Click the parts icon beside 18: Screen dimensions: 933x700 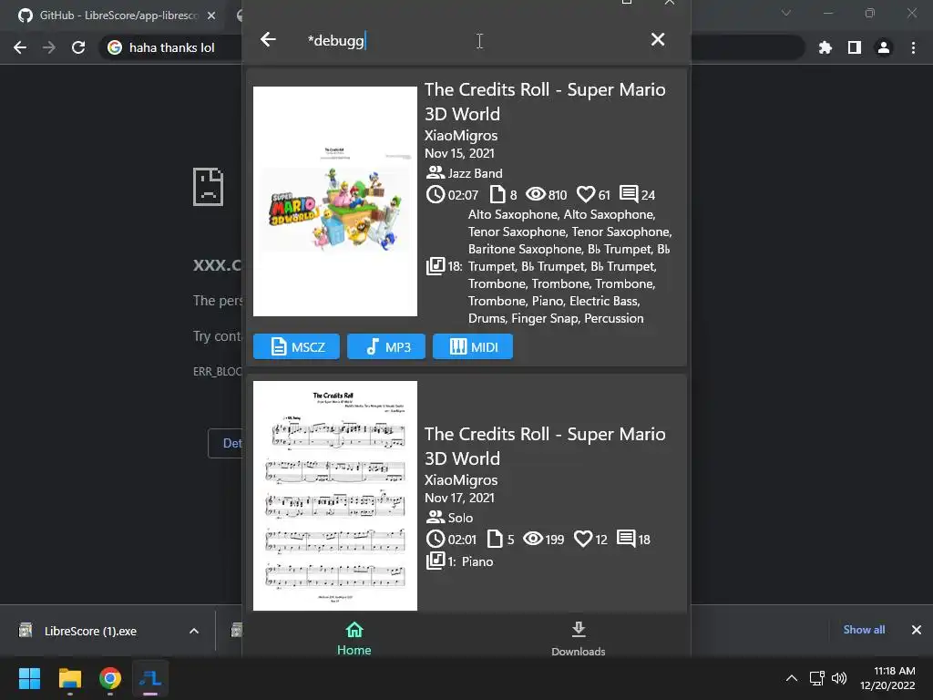point(436,266)
